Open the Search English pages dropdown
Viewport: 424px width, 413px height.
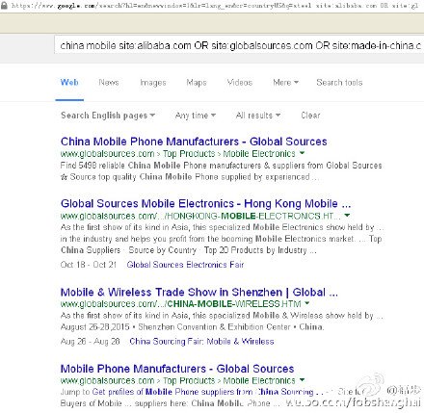(108, 116)
